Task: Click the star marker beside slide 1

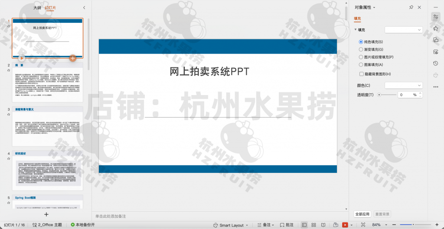Action: (x=9, y=26)
